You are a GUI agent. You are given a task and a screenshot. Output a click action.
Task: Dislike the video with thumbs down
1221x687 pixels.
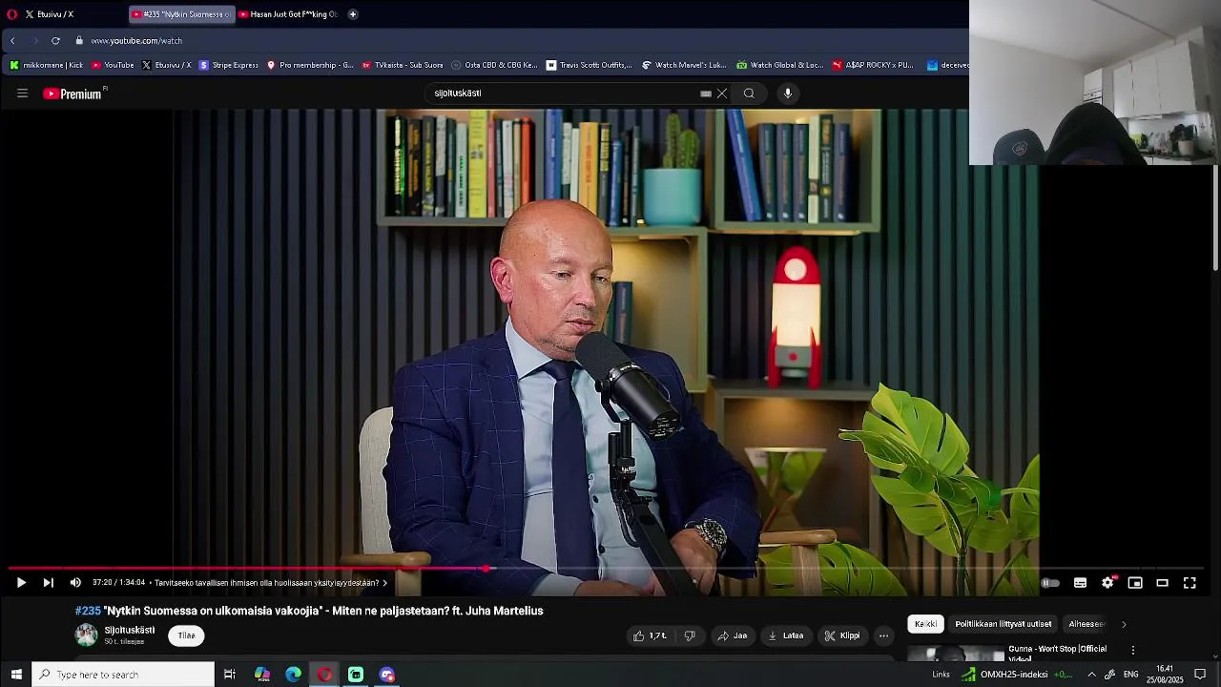690,635
